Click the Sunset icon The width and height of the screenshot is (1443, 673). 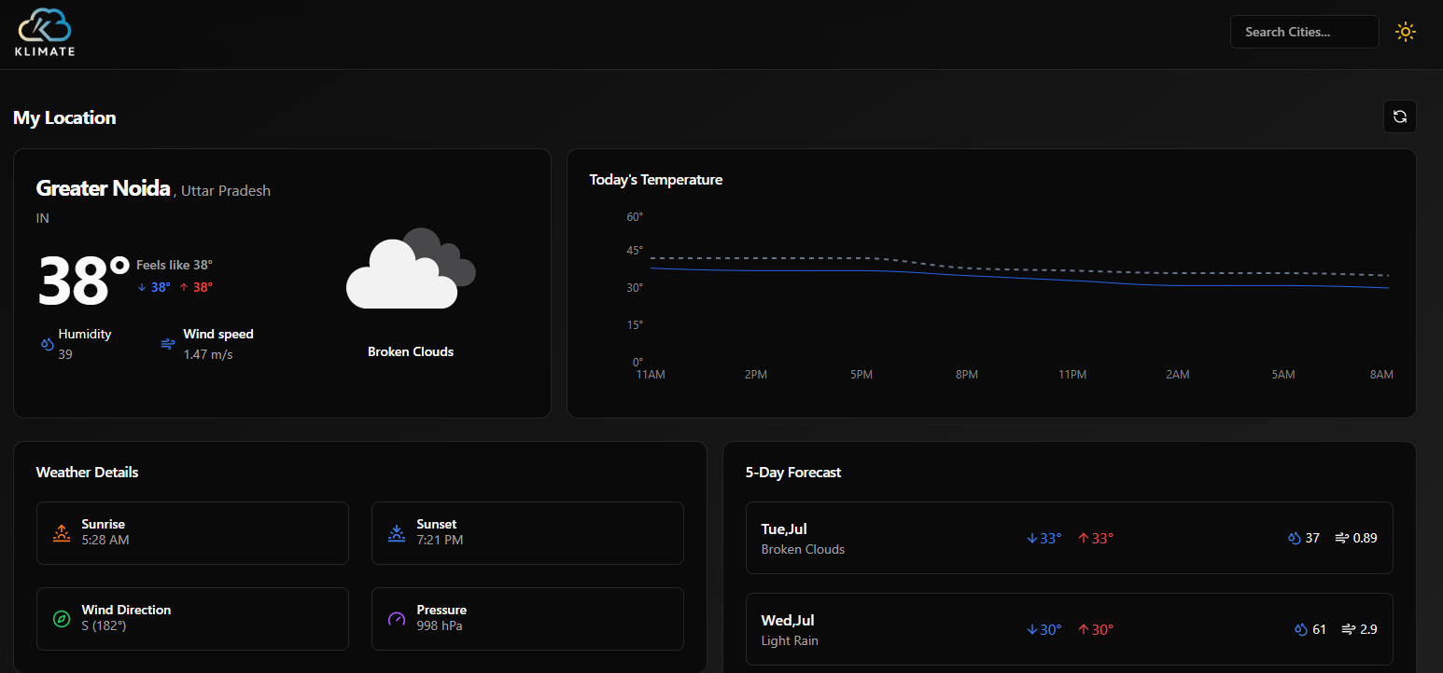click(x=396, y=533)
